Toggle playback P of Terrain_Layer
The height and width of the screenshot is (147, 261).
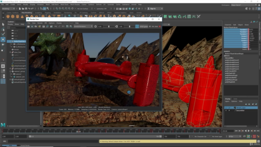tap(229, 108)
